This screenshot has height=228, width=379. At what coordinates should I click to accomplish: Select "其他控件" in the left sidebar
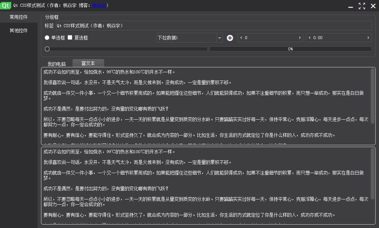[18, 30]
